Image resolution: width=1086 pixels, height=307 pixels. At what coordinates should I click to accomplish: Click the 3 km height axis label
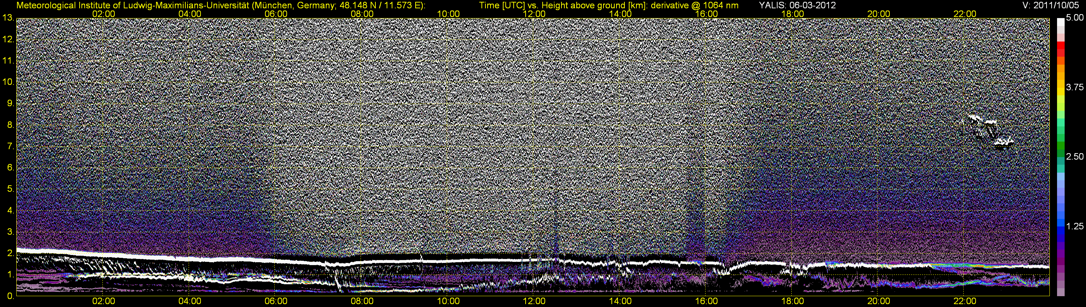tap(10, 232)
